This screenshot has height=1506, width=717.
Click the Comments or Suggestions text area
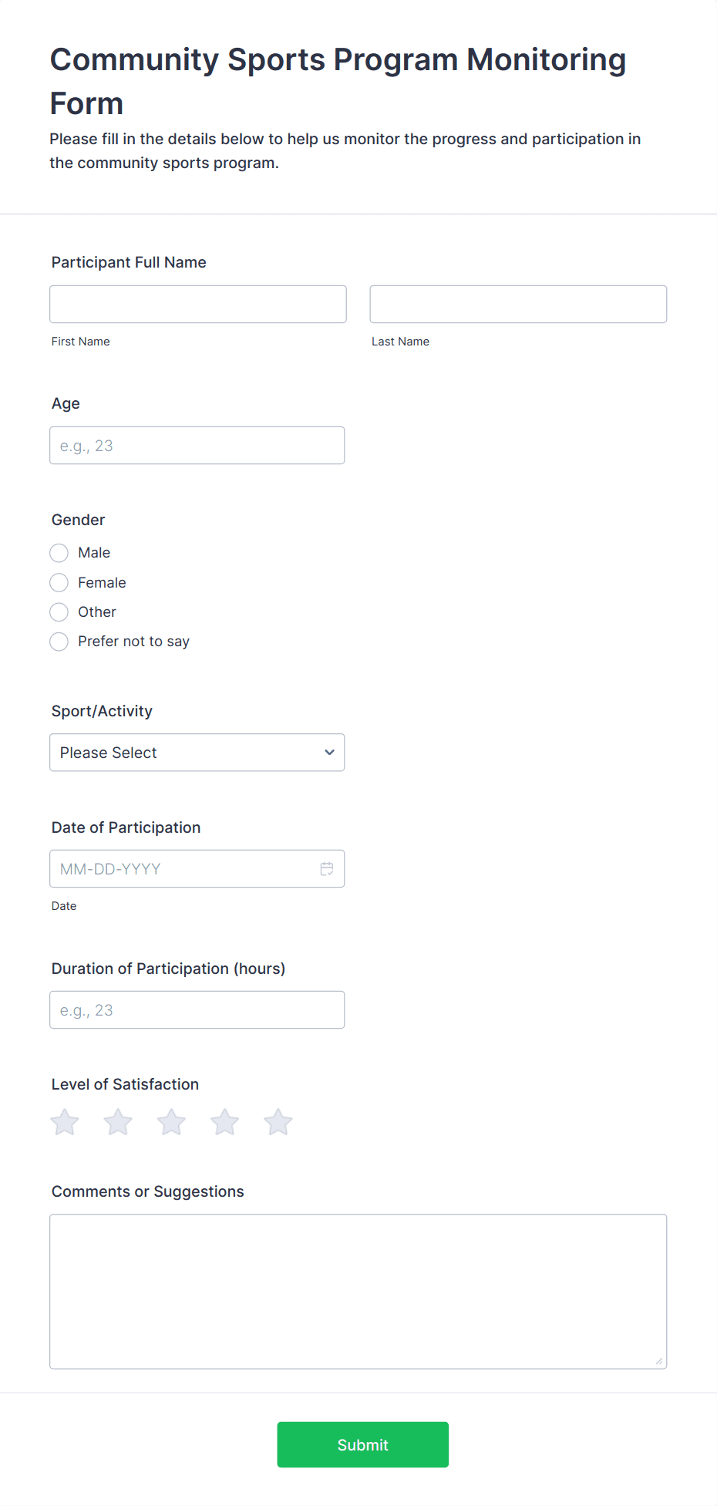tap(358, 1292)
